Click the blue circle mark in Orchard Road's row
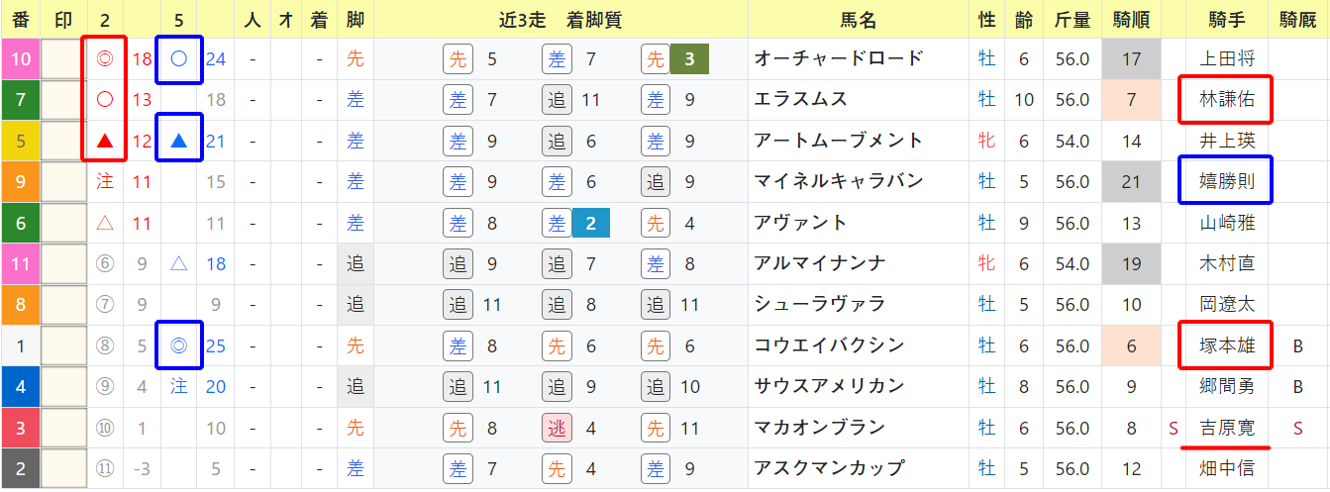 [179, 59]
